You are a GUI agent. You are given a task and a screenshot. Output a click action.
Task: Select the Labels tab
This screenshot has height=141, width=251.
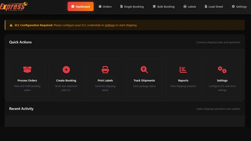pyautogui.click(x=190, y=7)
